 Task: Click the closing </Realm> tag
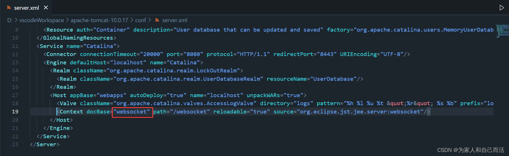[63, 87]
